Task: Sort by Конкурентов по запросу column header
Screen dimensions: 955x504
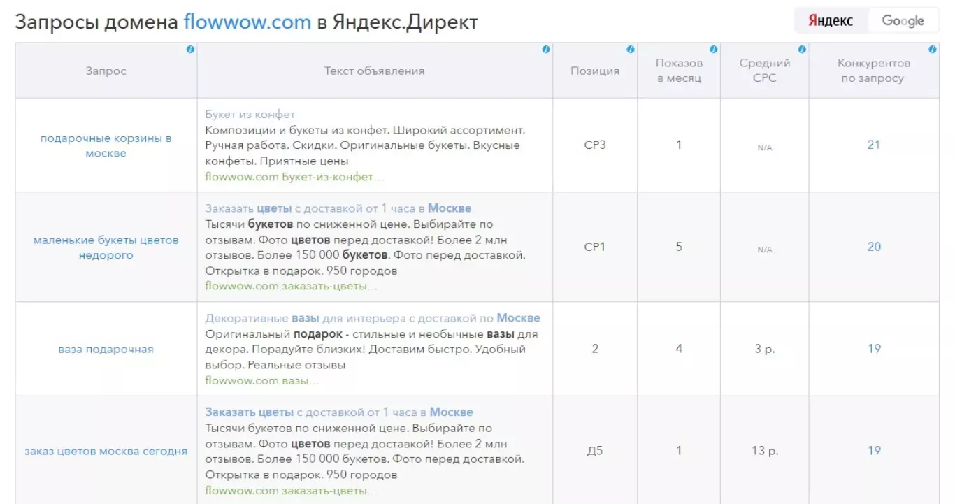Action: point(874,71)
